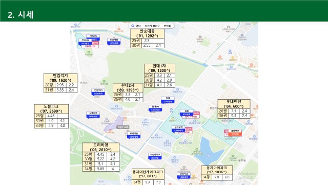Select the 트리비앙 blue map marker
The image size is (328, 185).
[x=134, y=135]
